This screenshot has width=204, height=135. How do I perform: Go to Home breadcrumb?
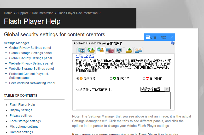click(8, 13)
